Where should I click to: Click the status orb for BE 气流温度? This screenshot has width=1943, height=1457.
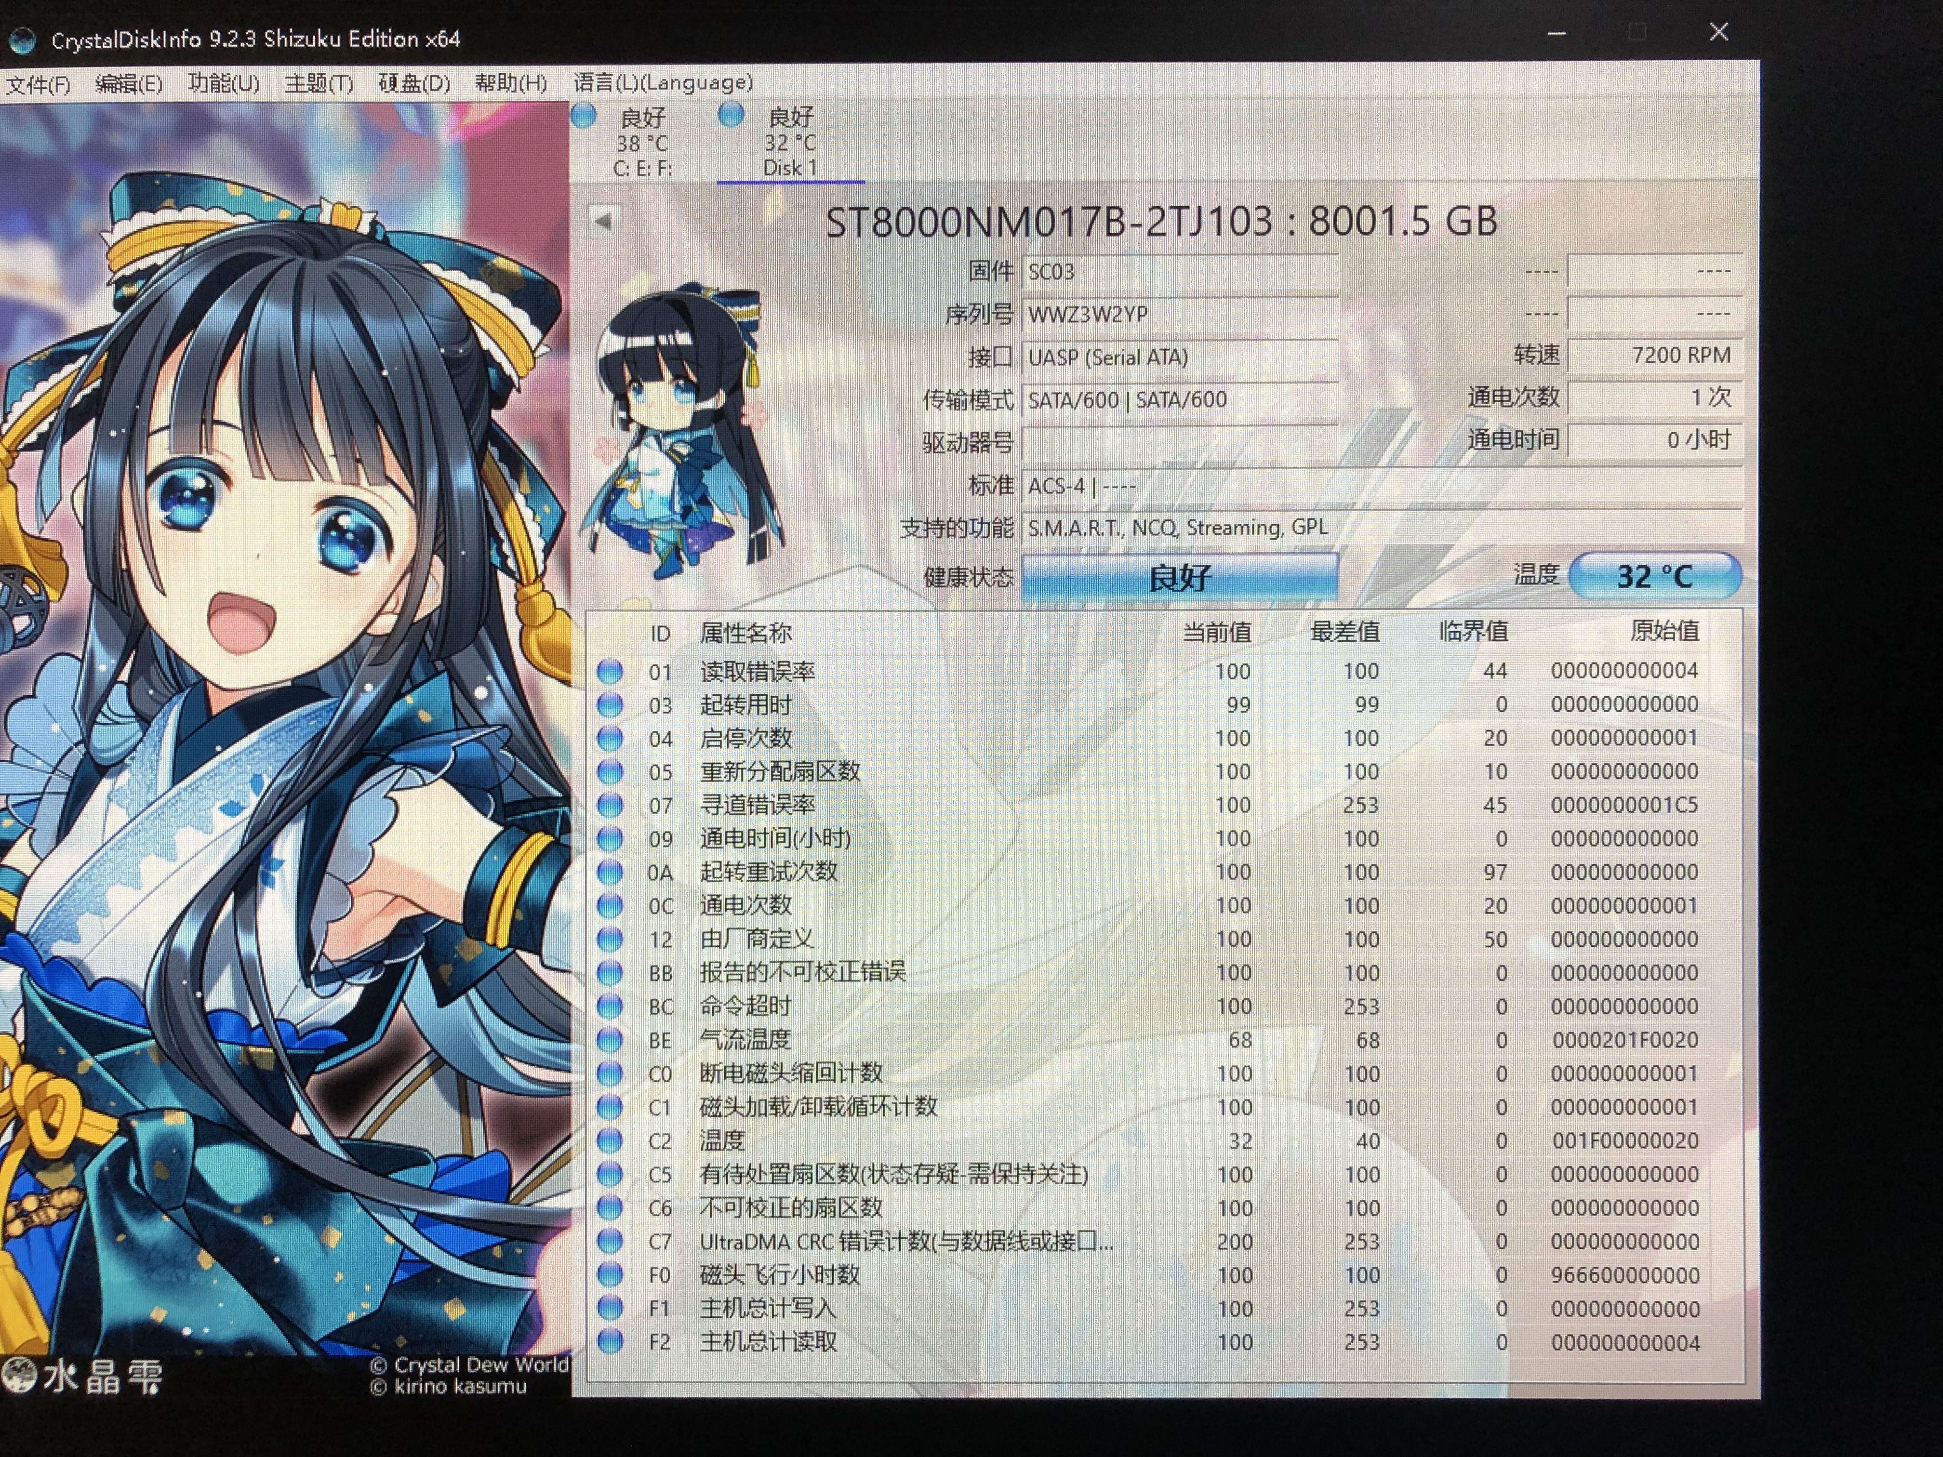click(x=610, y=1040)
